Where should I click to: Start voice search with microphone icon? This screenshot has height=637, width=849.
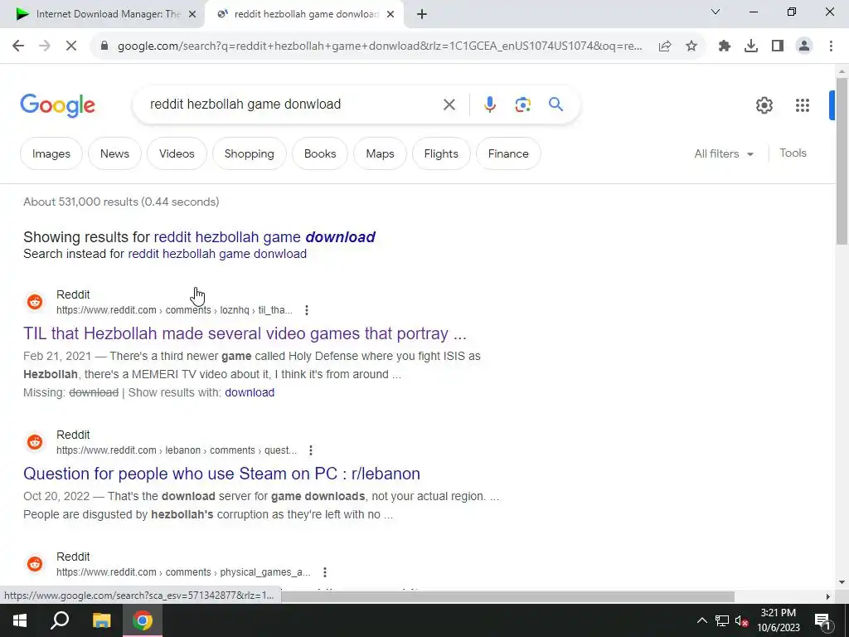(489, 104)
